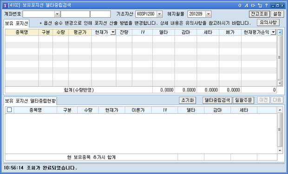This screenshot has width=288, height=174.
Task: Open the 헤지월물 201209 dropdown
Action: click(x=208, y=14)
